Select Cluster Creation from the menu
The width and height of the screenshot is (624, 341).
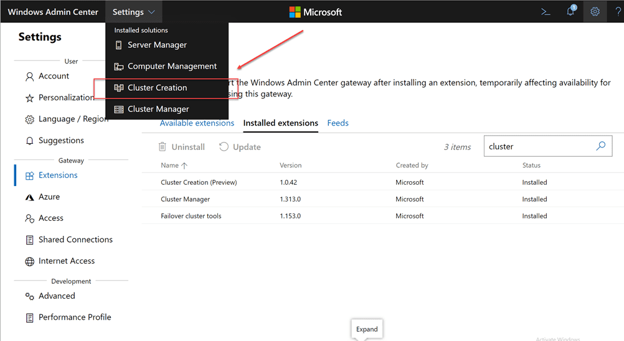tap(157, 88)
